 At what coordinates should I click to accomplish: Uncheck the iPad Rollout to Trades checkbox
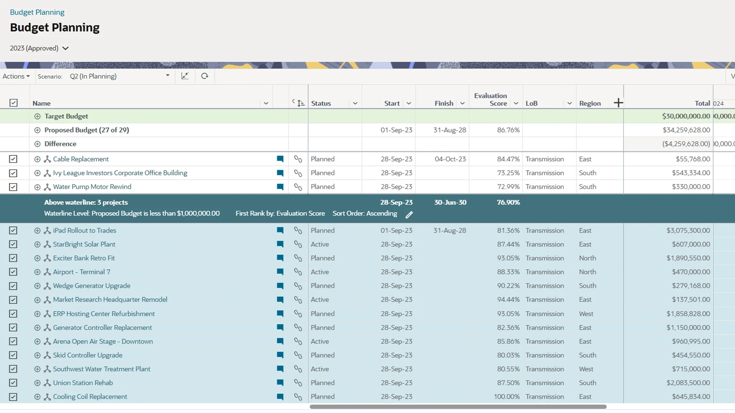pos(13,230)
